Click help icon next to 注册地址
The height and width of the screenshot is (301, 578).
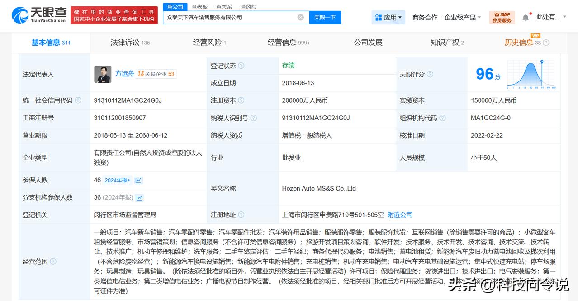tap(241, 215)
